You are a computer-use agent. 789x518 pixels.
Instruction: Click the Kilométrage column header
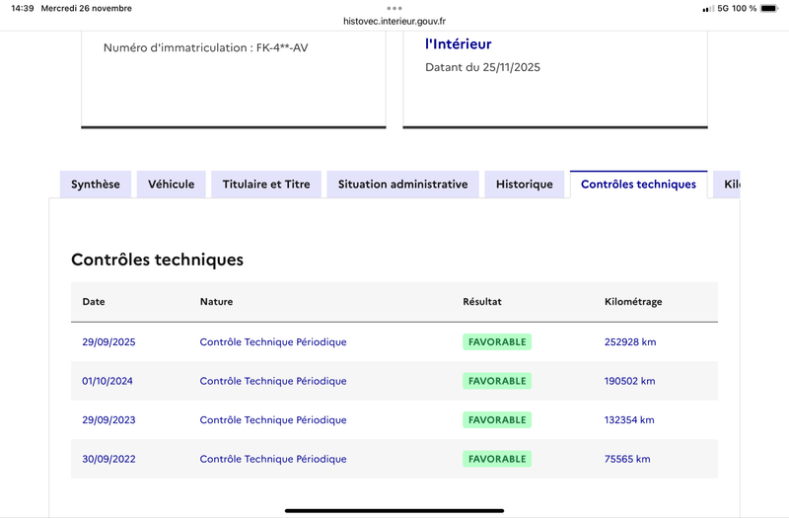point(633,302)
